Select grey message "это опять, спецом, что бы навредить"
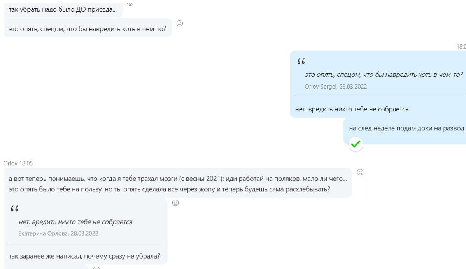The height and width of the screenshot is (269, 466). click(88, 29)
